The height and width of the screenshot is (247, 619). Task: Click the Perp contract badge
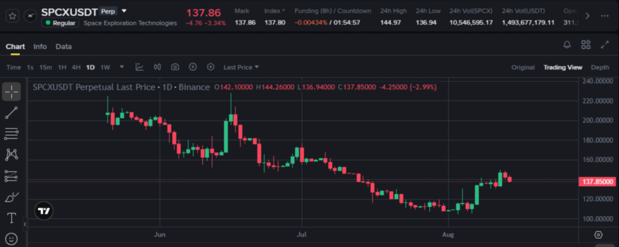108,11
